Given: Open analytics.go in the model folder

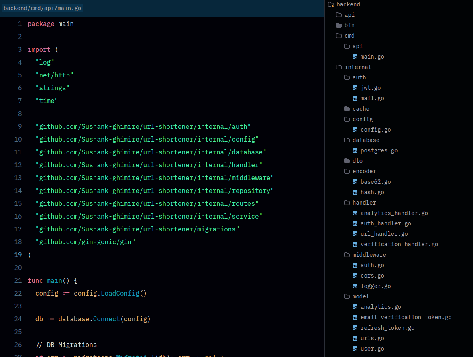Looking at the screenshot, I should [381, 307].
